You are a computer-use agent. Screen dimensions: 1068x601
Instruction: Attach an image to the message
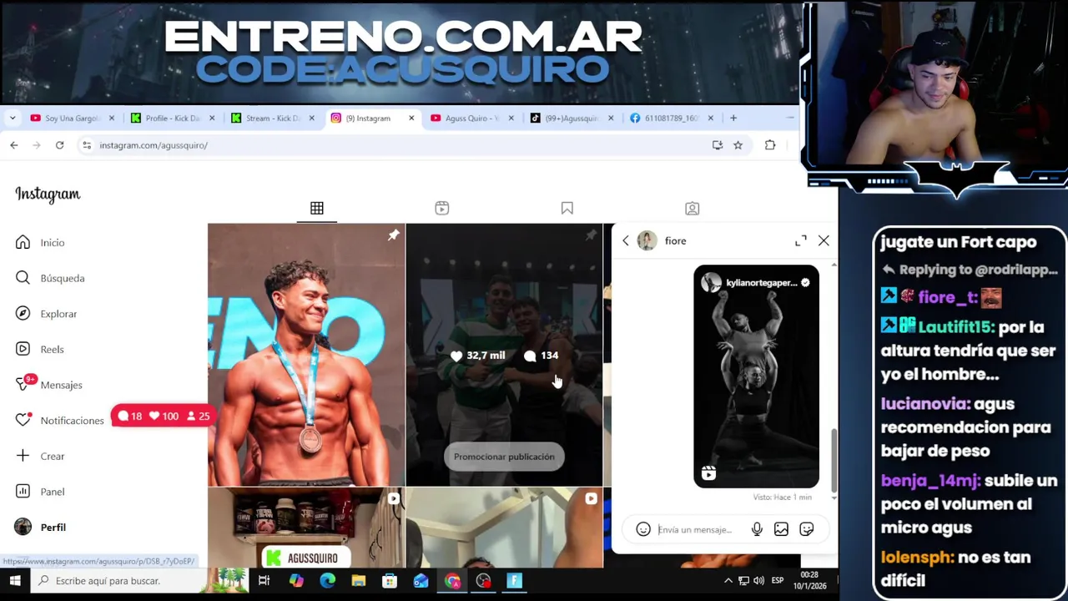[781, 529]
